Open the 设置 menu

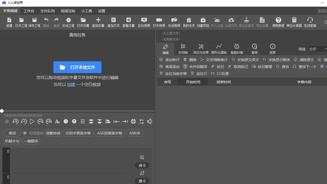tap(102, 11)
